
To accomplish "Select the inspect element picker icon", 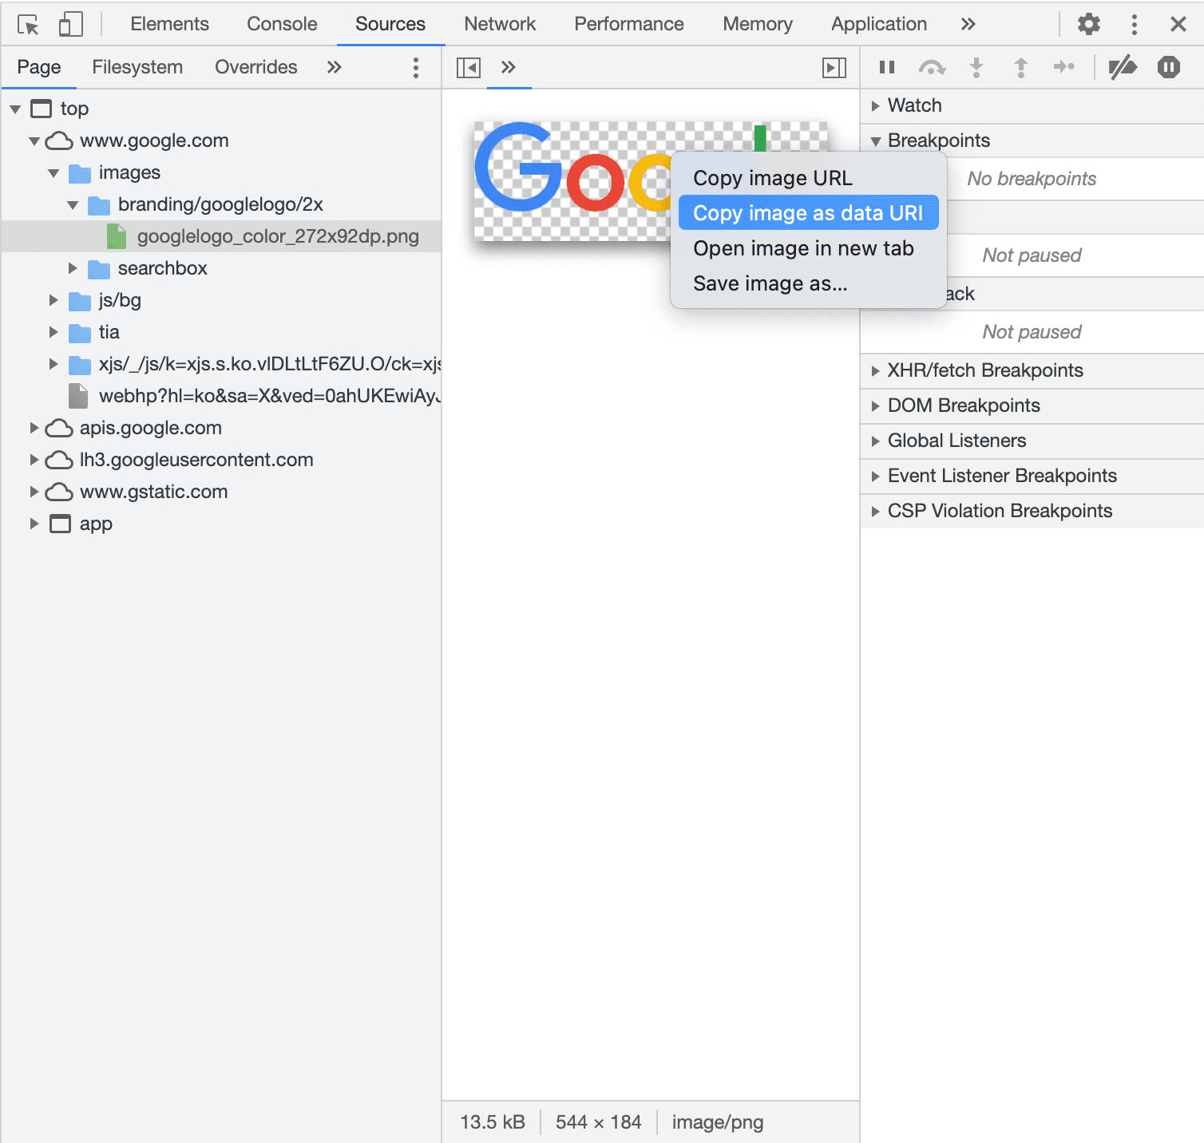I will (x=28, y=25).
